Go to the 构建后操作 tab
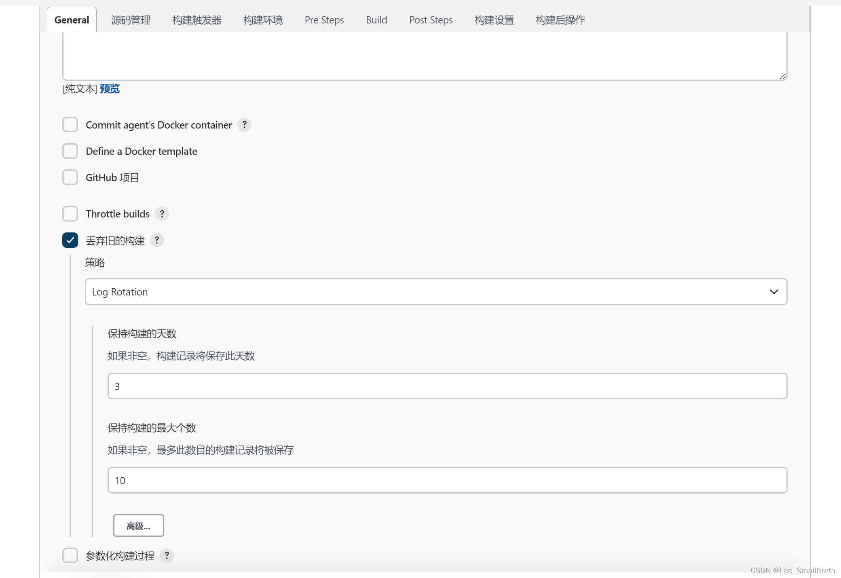Viewport: 841px width, 578px height. (560, 19)
